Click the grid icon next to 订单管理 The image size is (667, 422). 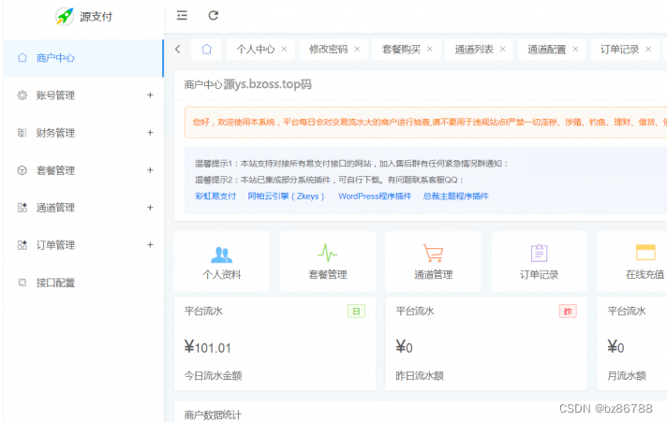point(22,245)
